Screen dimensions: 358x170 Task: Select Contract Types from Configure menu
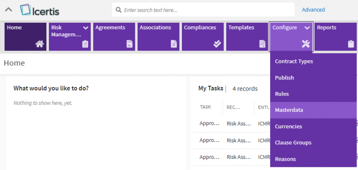point(313,62)
